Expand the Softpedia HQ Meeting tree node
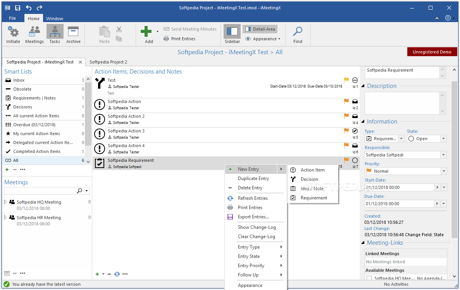Viewport: 460px width, 290px height. tap(5, 202)
